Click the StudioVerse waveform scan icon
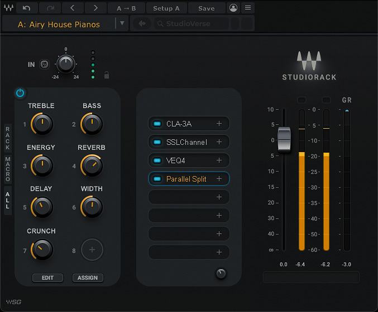 (142, 23)
